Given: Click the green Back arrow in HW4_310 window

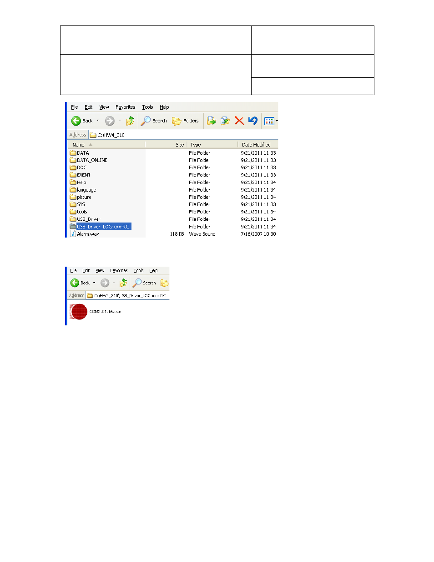Looking at the screenshot, I should click(x=76, y=121).
